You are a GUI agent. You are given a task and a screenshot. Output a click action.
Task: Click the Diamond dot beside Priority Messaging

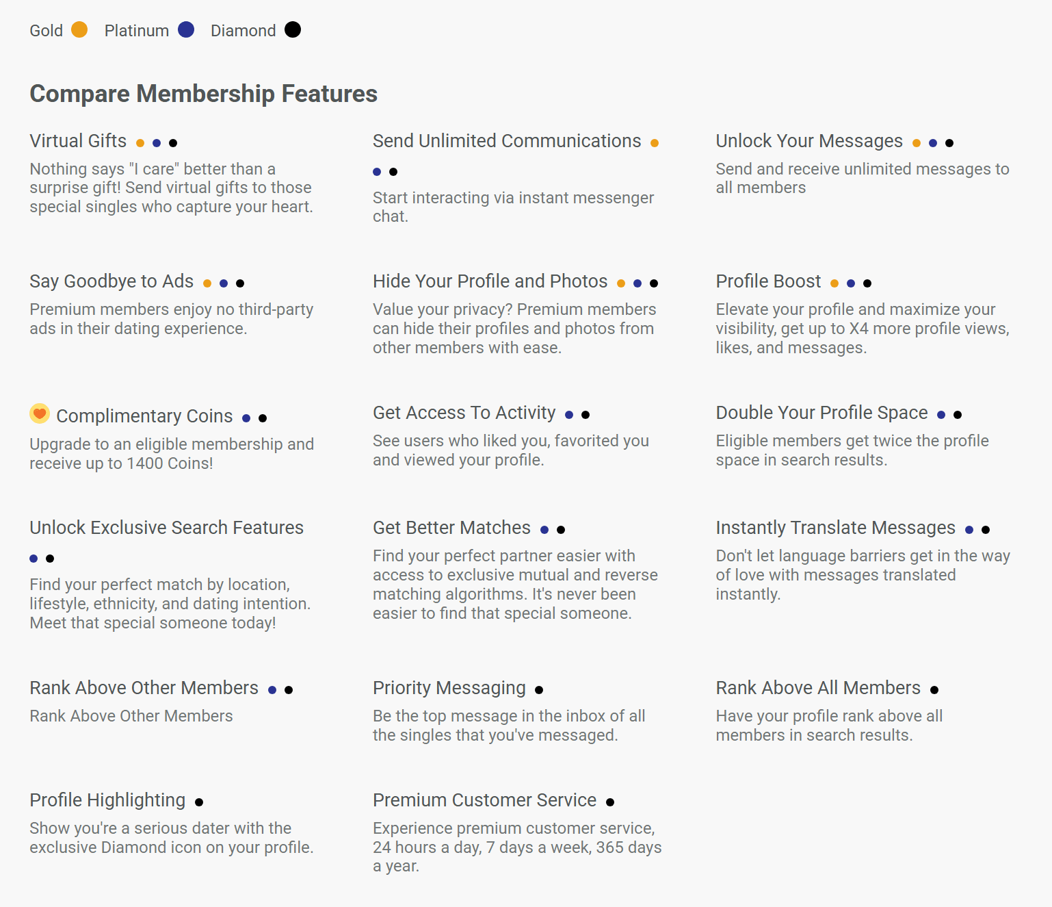(x=539, y=690)
